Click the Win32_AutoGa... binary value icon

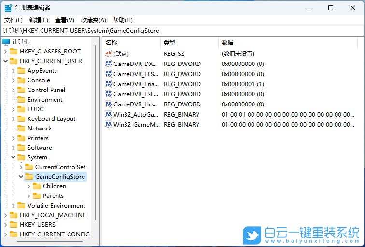(x=109, y=114)
